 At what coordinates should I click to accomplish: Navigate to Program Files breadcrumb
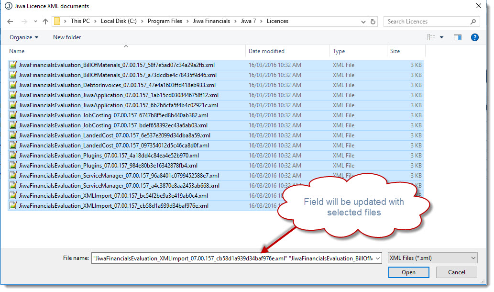(165, 21)
